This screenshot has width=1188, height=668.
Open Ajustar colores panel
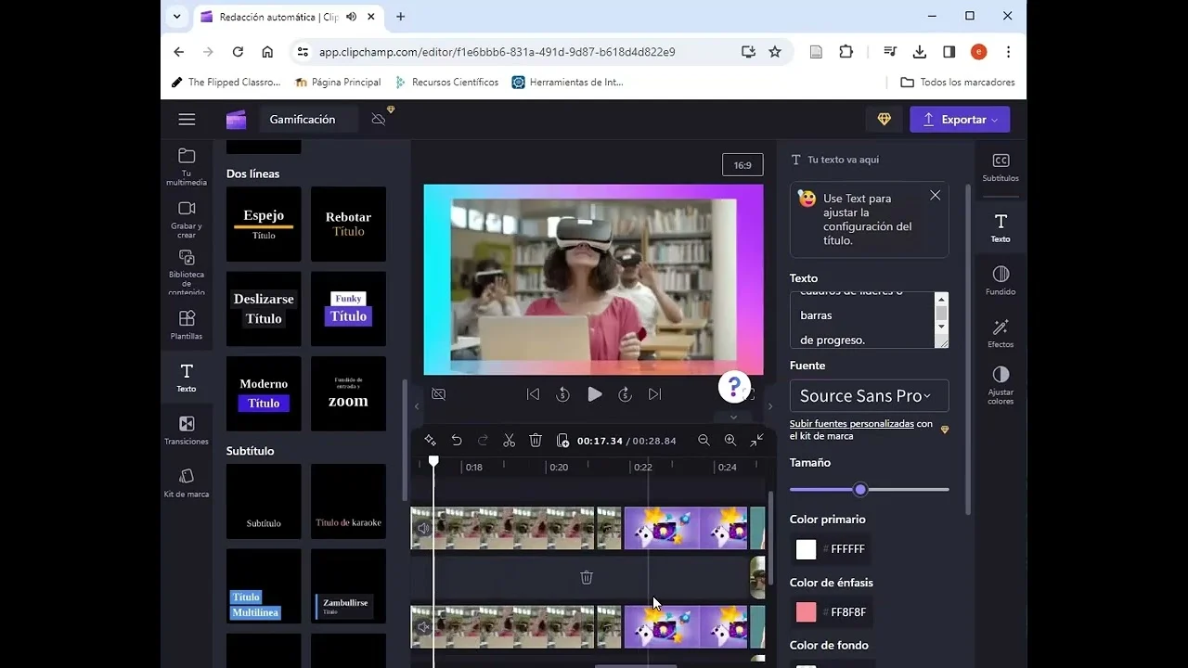coord(1001,384)
